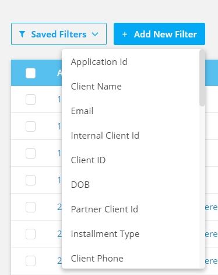Choose Client Name from the filter list
The width and height of the screenshot is (218, 275).
96,87
